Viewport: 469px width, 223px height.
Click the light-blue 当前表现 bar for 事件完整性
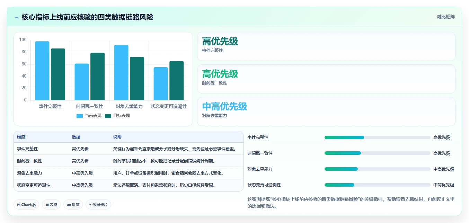click(x=42, y=71)
